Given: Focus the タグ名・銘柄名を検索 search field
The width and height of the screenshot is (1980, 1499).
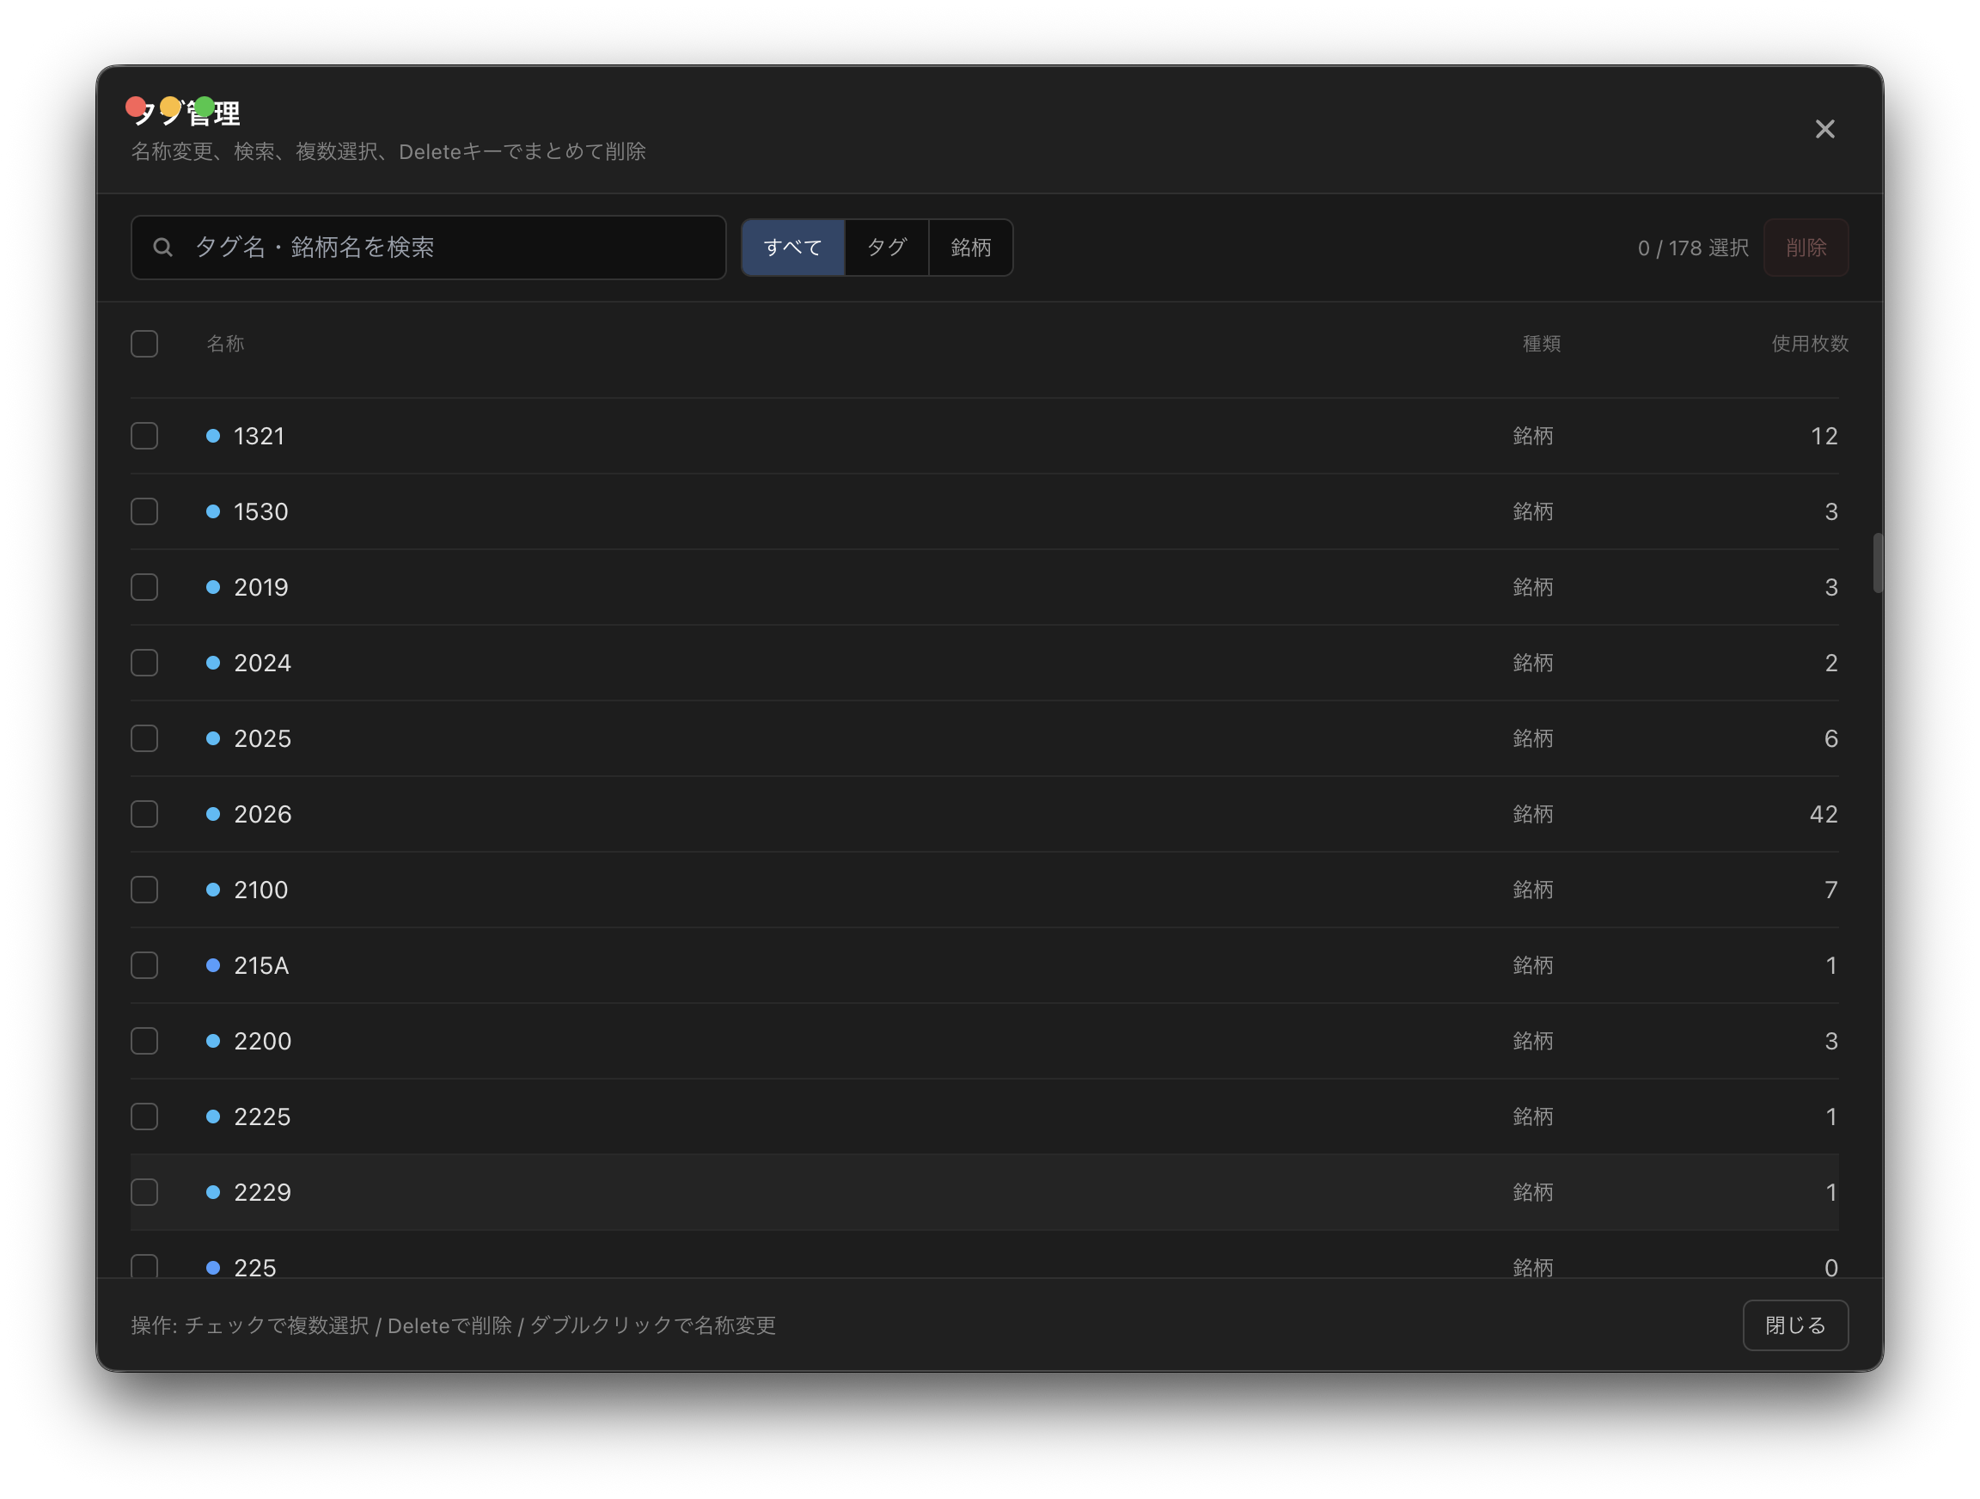Looking at the screenshot, I should (x=428, y=248).
